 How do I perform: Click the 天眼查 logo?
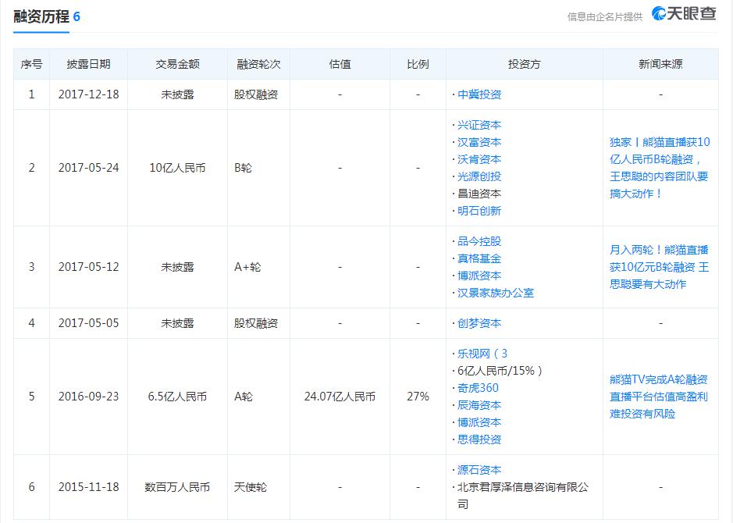click(684, 14)
